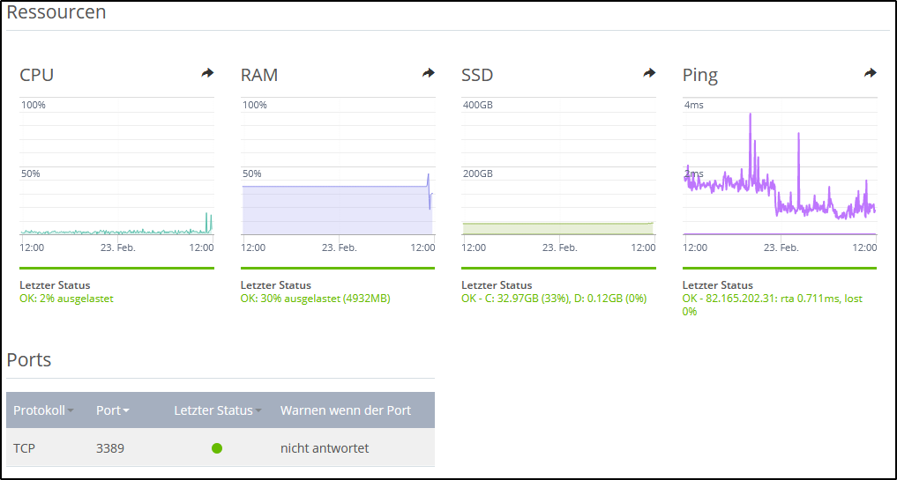Click status text 'OK: 2% ausgelastet'
The image size is (897, 480).
[66, 299]
